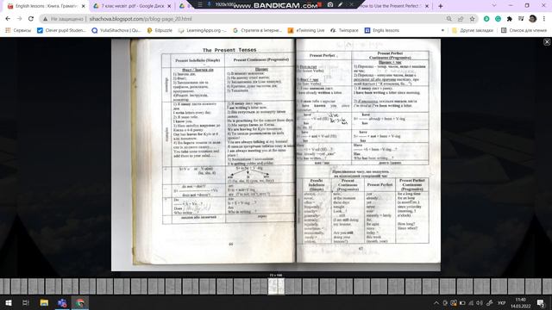
Task: Click the Chrome icon on the taskbar
Action: 80,302
